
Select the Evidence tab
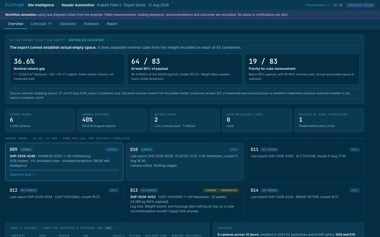pyautogui.click(x=91, y=24)
